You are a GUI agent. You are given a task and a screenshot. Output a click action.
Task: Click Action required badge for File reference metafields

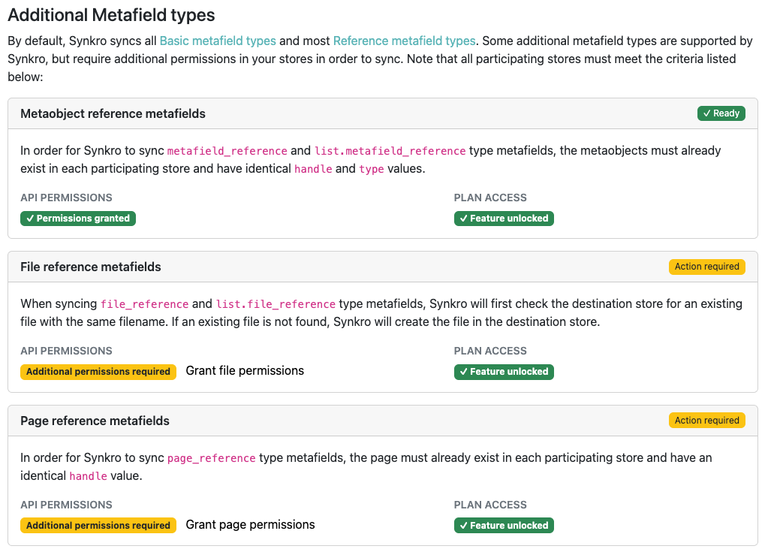point(706,267)
